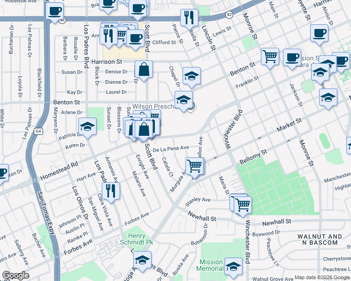Click the Wilson Preschool place label

pos(154,106)
